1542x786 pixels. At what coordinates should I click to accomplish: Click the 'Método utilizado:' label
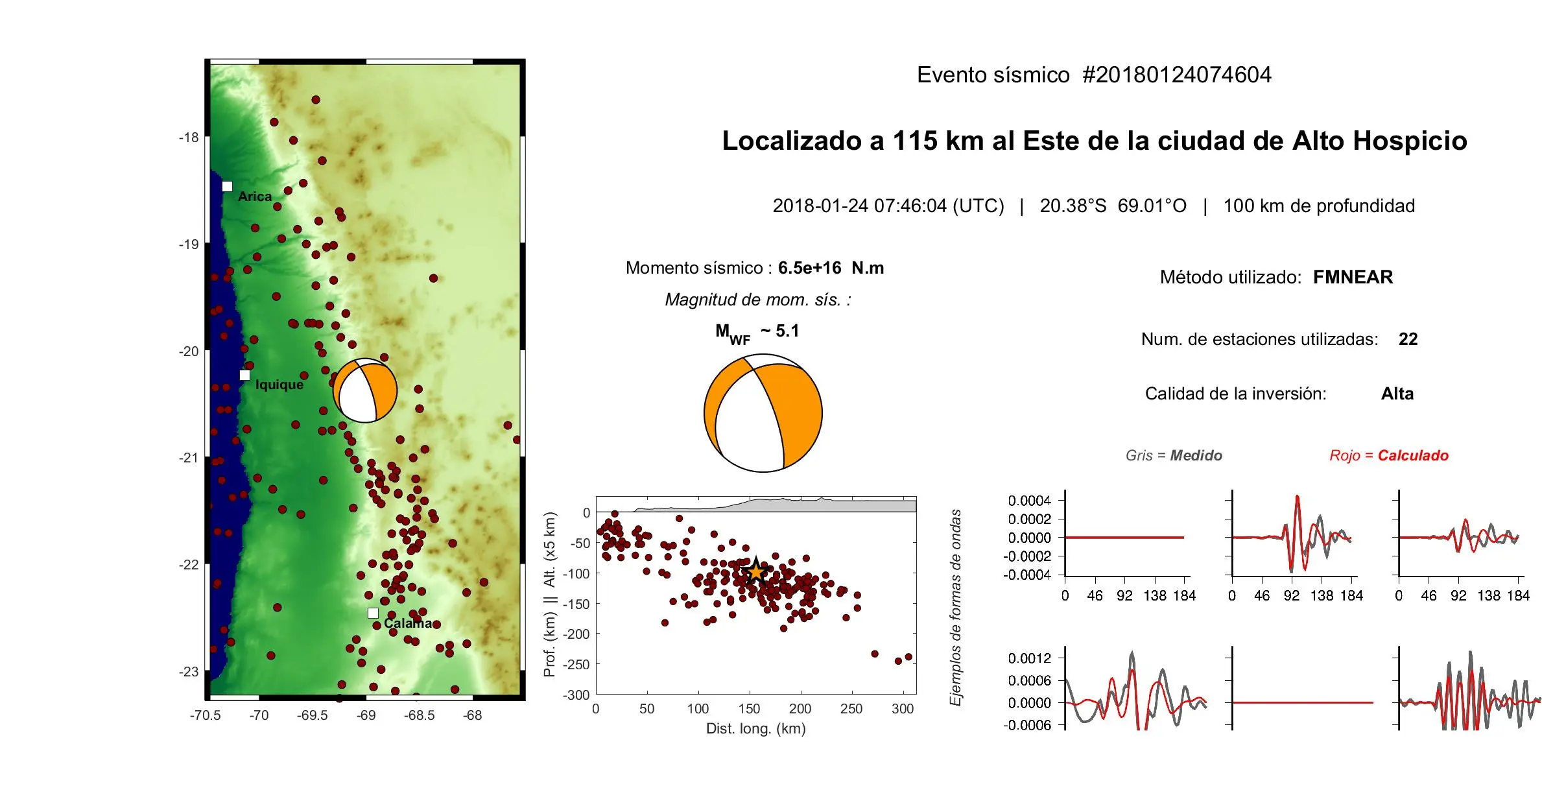tap(1231, 277)
